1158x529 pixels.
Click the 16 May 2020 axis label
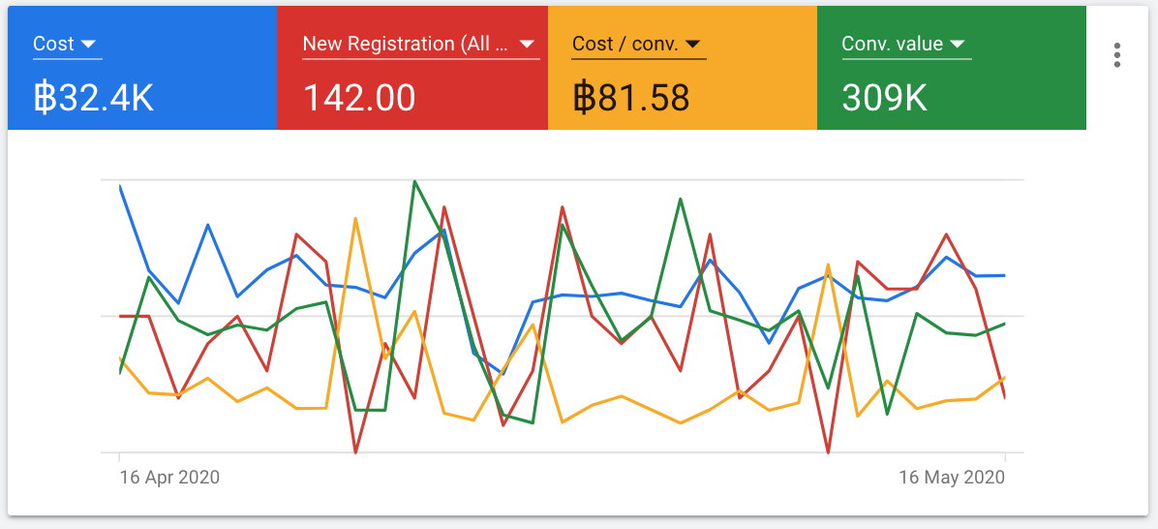click(952, 478)
